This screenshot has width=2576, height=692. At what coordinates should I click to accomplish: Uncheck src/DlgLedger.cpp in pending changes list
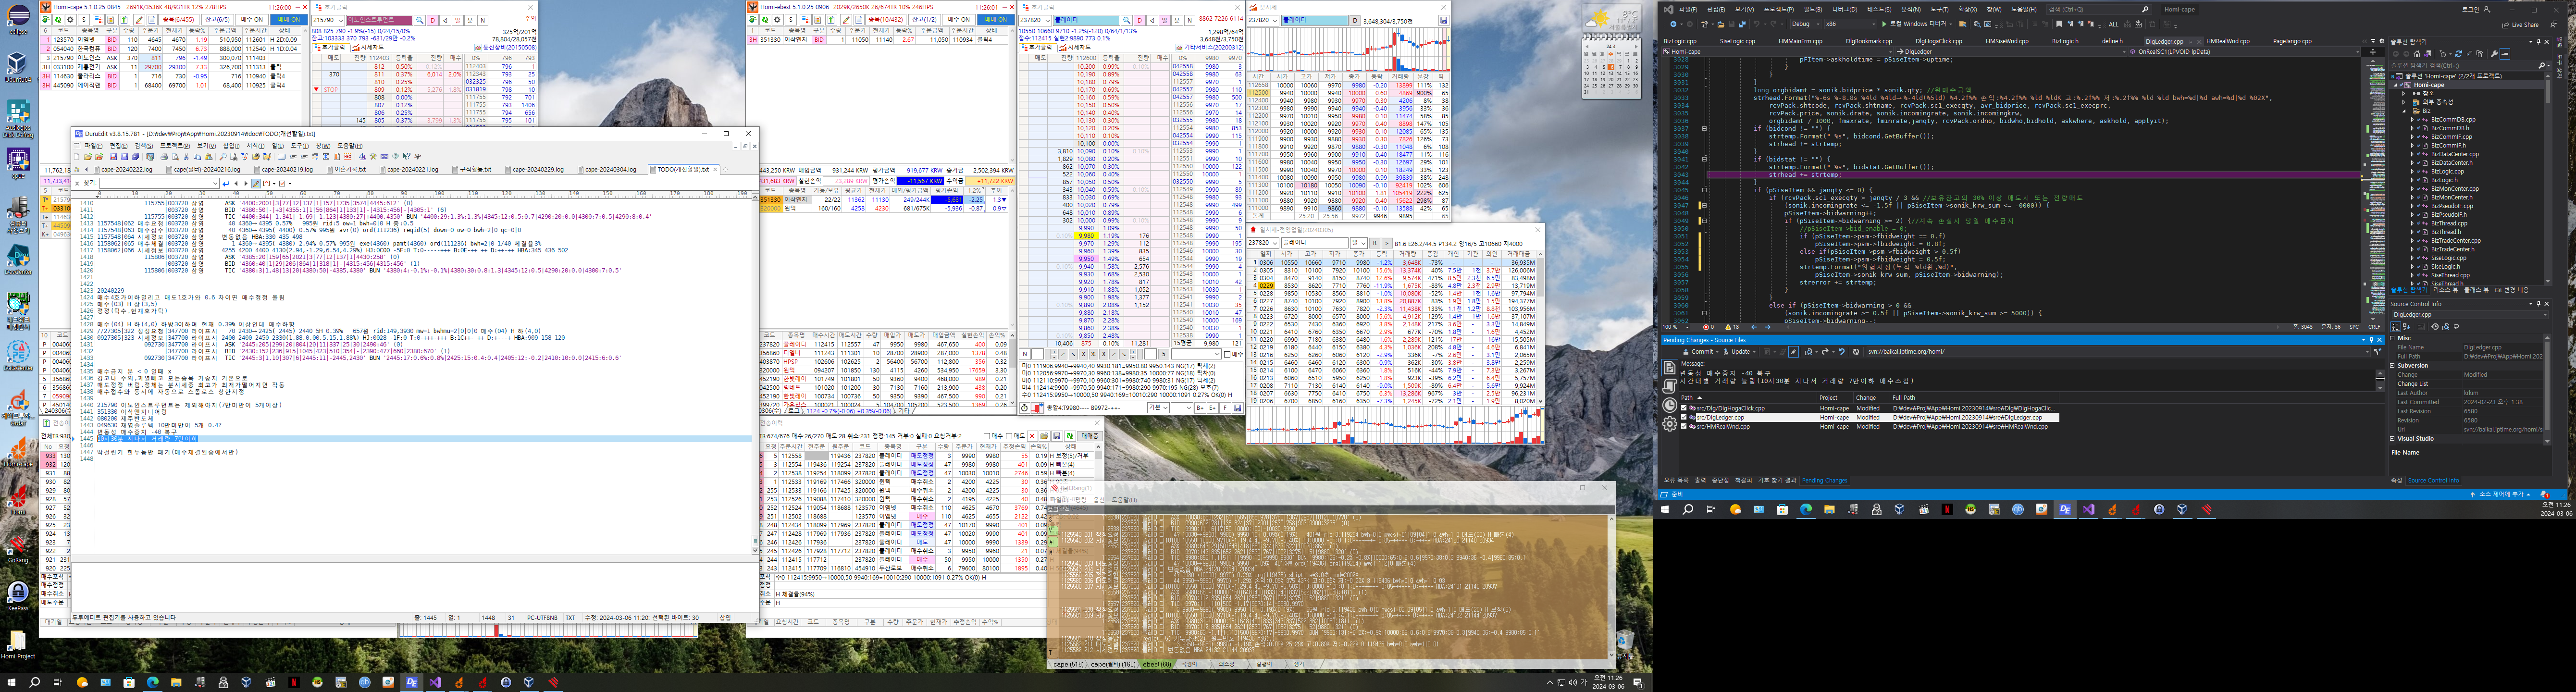(1684, 417)
